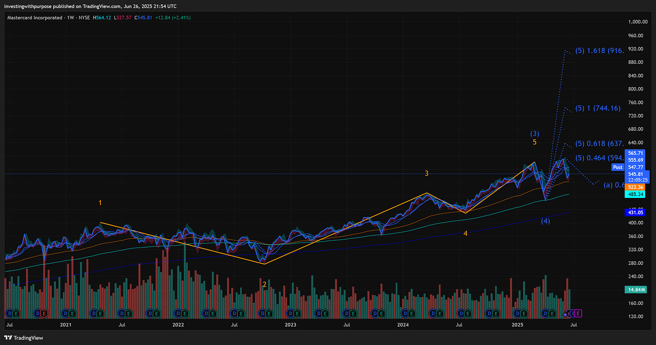
Task: Select the orange wave 1 label
Action: 100,203
